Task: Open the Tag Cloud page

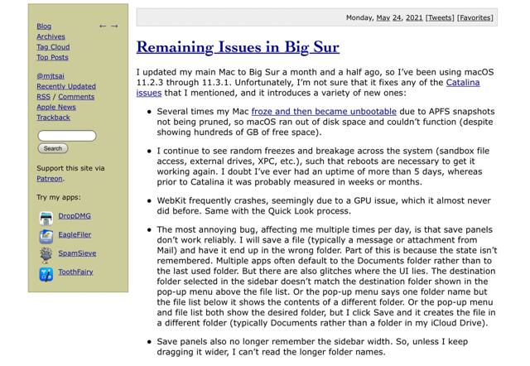Action: pos(53,47)
